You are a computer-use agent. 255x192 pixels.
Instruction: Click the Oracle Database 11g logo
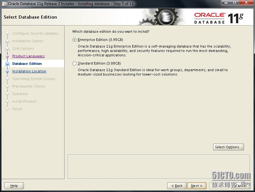[x=219, y=18]
